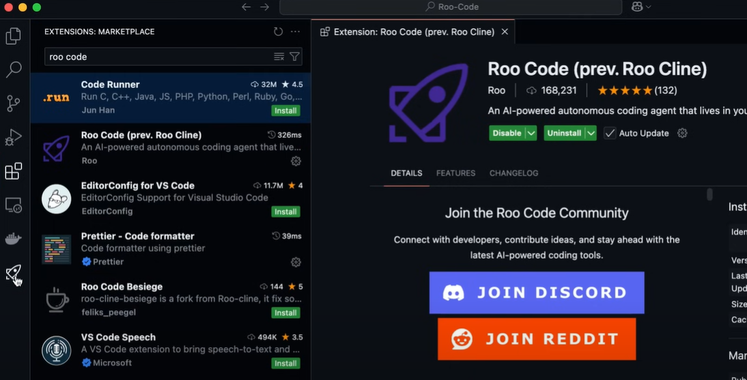Click the EXTENSIONS: MARKETPLACE header
The height and width of the screenshot is (380, 747).
100,31
